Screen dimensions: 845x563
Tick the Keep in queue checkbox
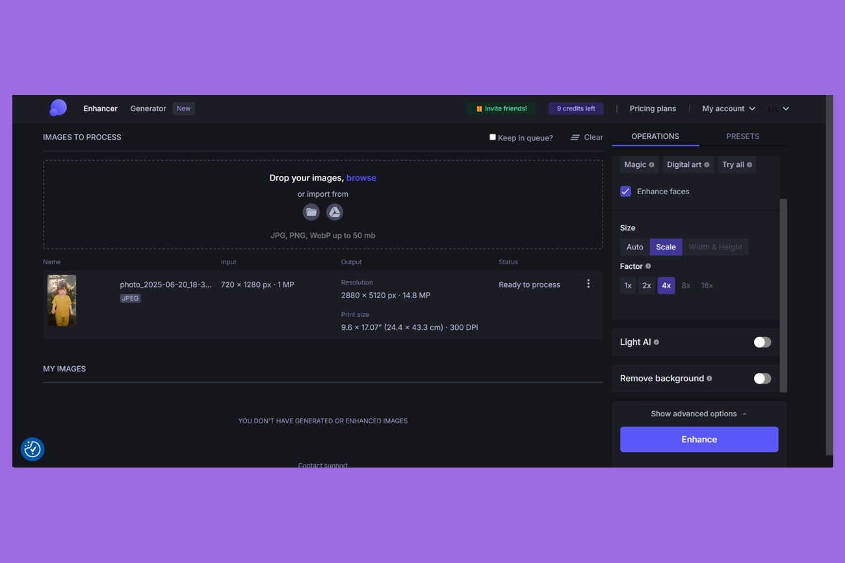click(493, 137)
